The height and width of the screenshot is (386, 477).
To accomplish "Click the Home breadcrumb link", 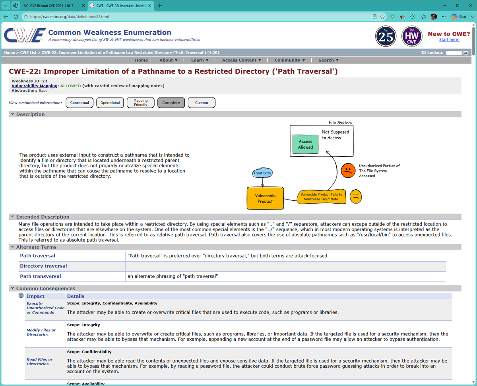I will point(9,52).
